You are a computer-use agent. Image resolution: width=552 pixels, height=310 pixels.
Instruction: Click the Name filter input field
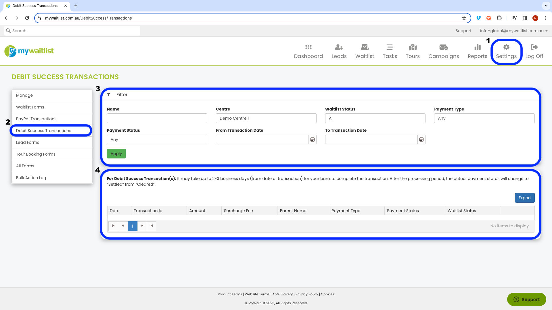click(x=157, y=118)
